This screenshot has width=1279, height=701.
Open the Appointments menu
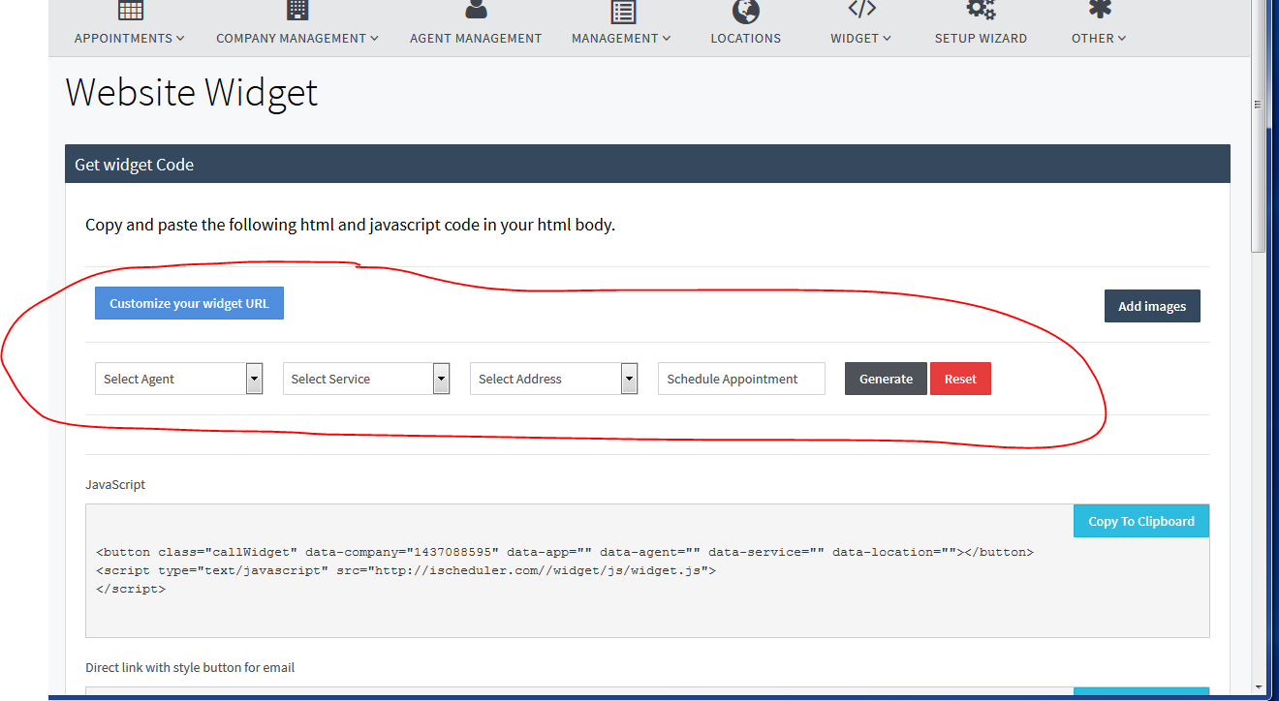(130, 38)
